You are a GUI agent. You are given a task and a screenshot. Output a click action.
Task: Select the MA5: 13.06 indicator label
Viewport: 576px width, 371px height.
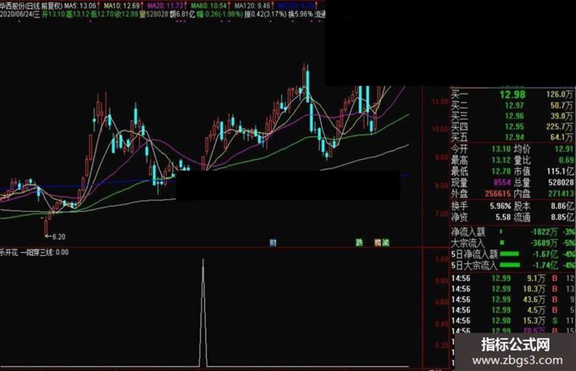tap(82, 6)
